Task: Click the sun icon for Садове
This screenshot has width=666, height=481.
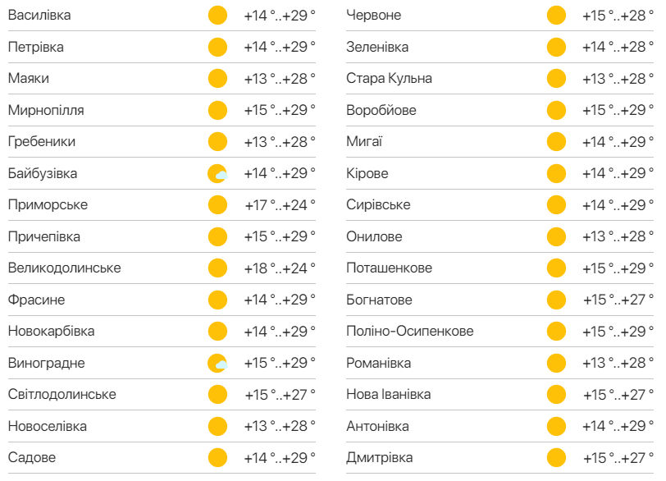Action: coord(217,458)
